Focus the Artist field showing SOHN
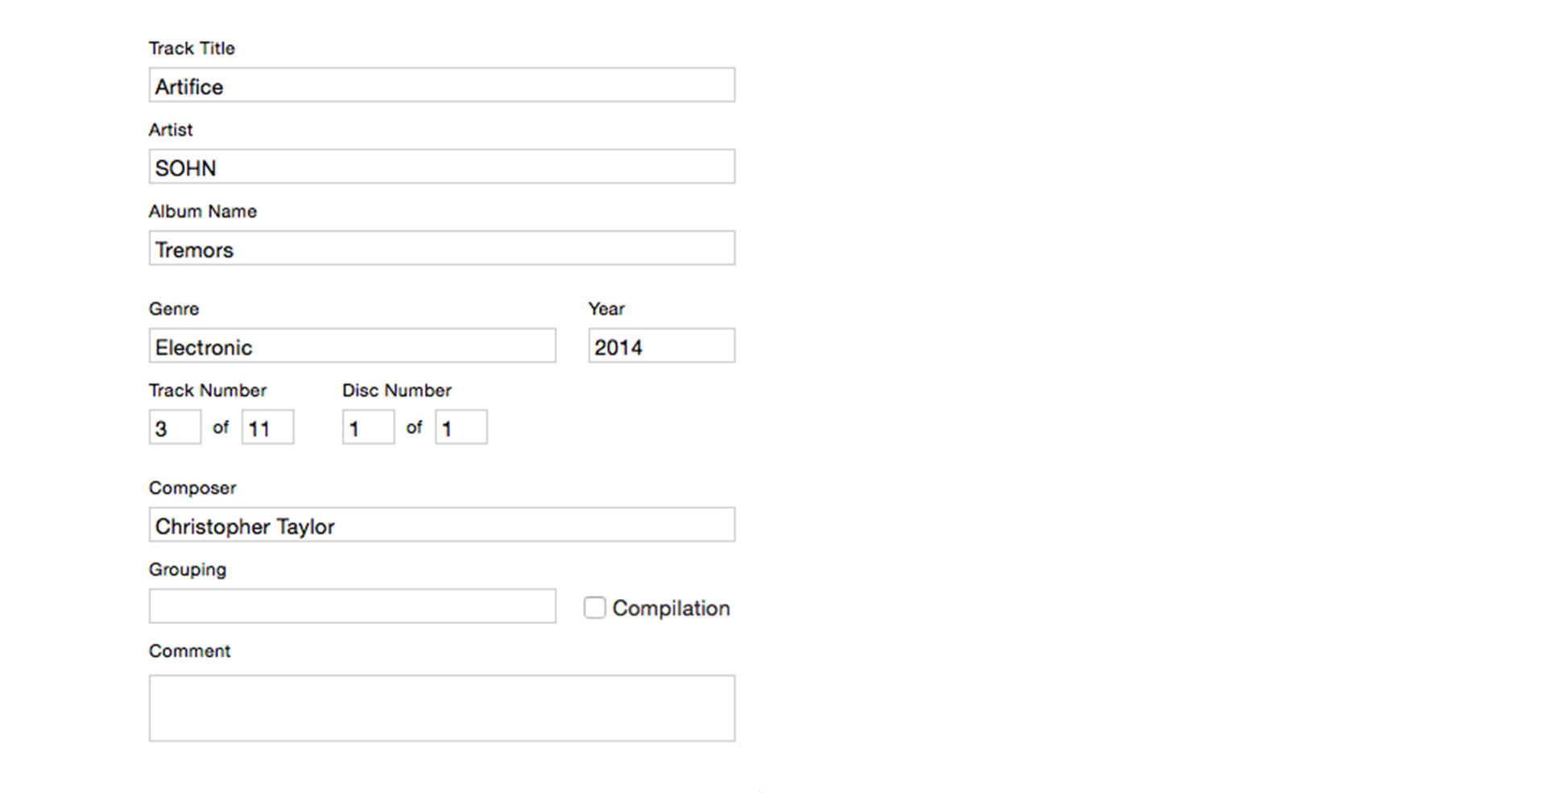This screenshot has height=793, width=1546. 441,167
